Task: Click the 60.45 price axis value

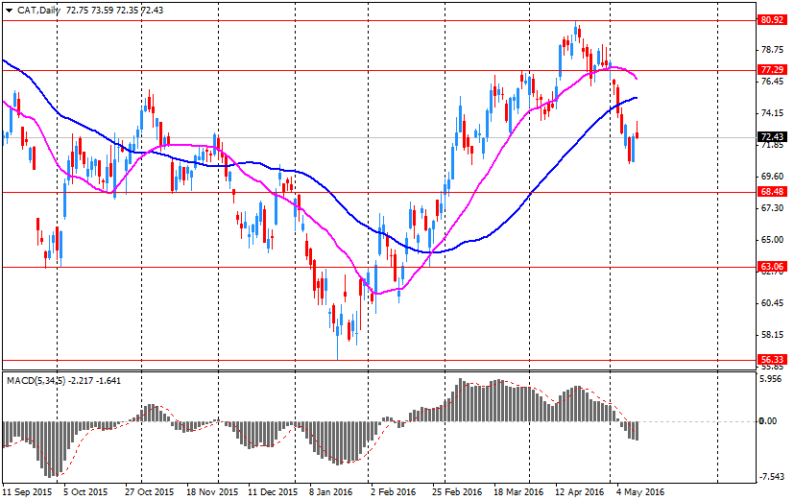Action: click(x=772, y=302)
